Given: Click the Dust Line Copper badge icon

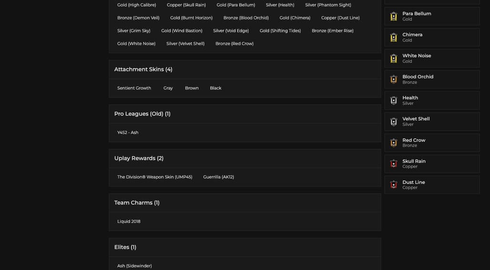Looking at the screenshot, I should pos(393,185).
